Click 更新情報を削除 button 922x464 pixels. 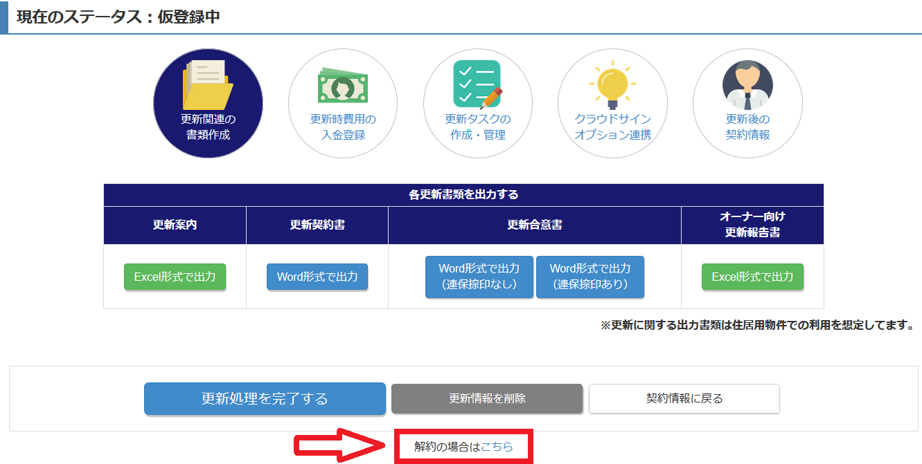[487, 399]
